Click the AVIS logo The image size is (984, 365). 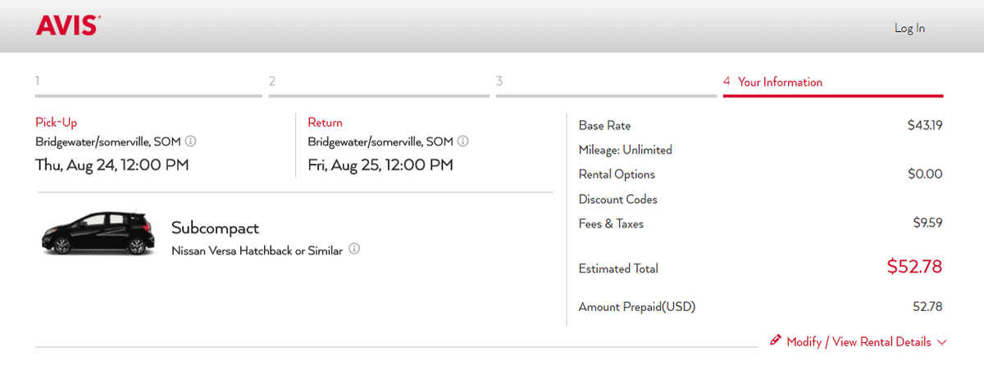pos(68,27)
